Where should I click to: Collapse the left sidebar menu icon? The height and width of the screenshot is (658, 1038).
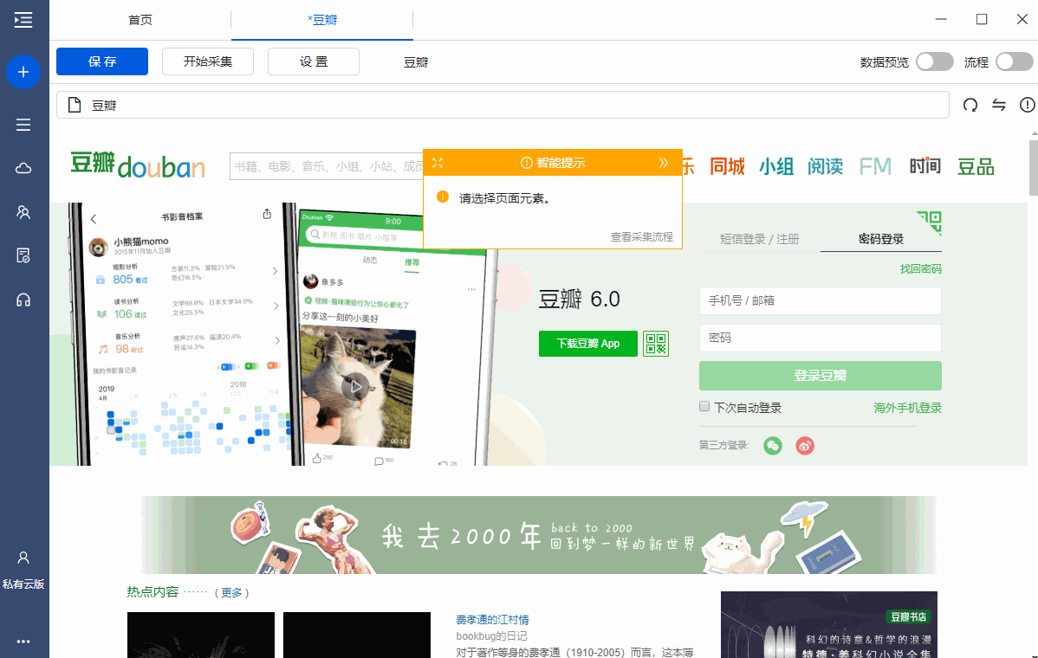coord(23,20)
